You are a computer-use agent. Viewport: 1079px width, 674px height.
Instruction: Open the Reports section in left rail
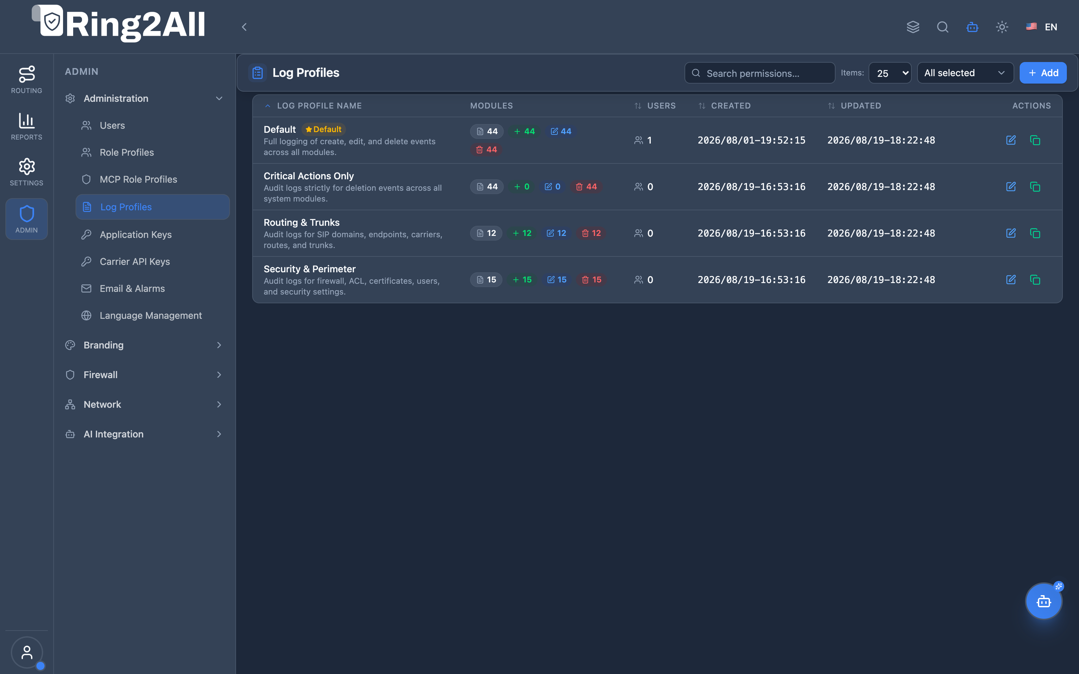click(x=26, y=127)
